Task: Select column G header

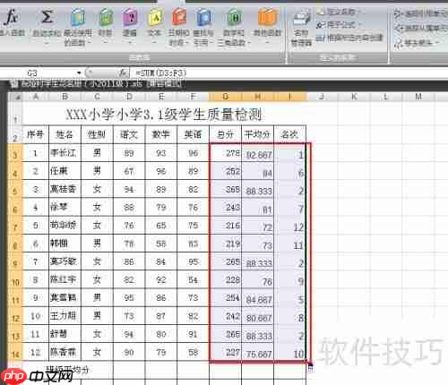Action: [x=225, y=97]
